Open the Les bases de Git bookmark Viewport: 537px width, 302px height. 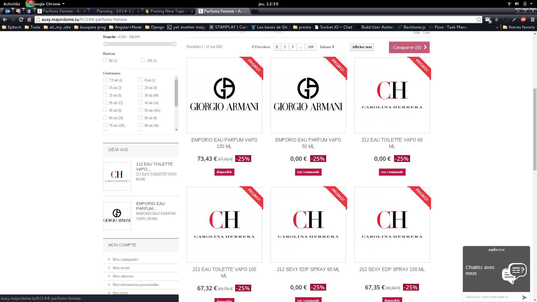269,27
